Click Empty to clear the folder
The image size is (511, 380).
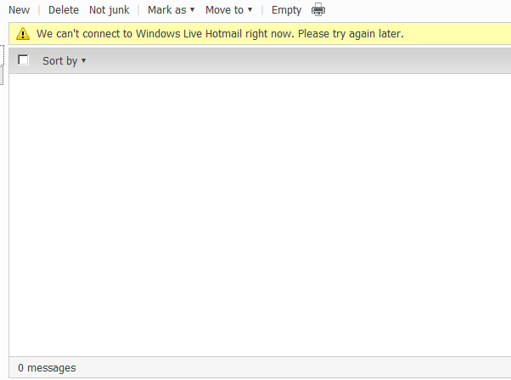click(286, 10)
